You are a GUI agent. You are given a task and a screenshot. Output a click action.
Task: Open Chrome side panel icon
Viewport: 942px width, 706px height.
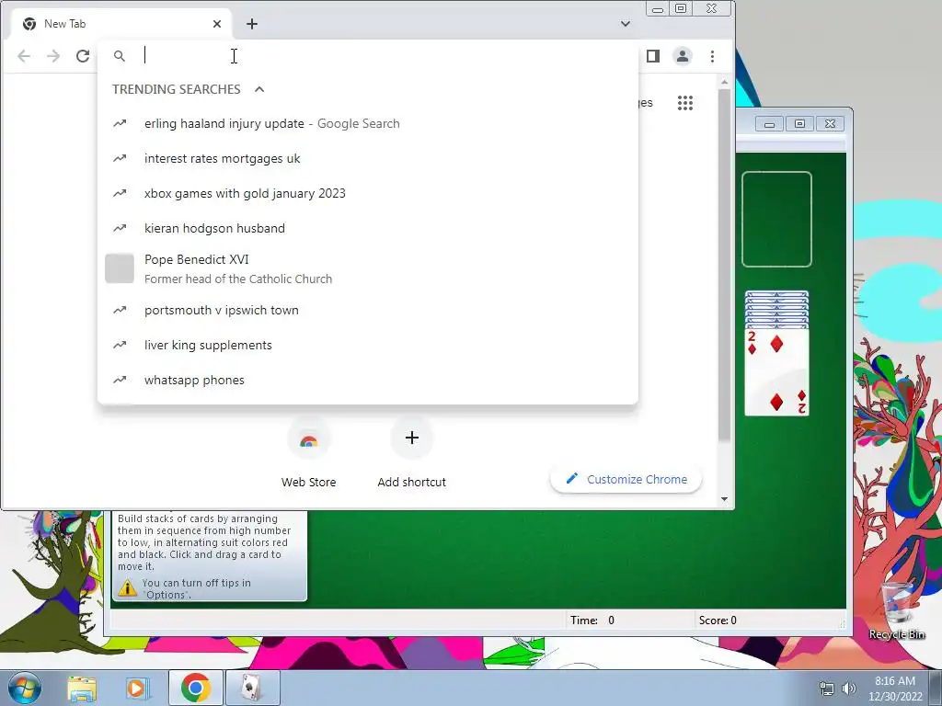[x=653, y=56]
